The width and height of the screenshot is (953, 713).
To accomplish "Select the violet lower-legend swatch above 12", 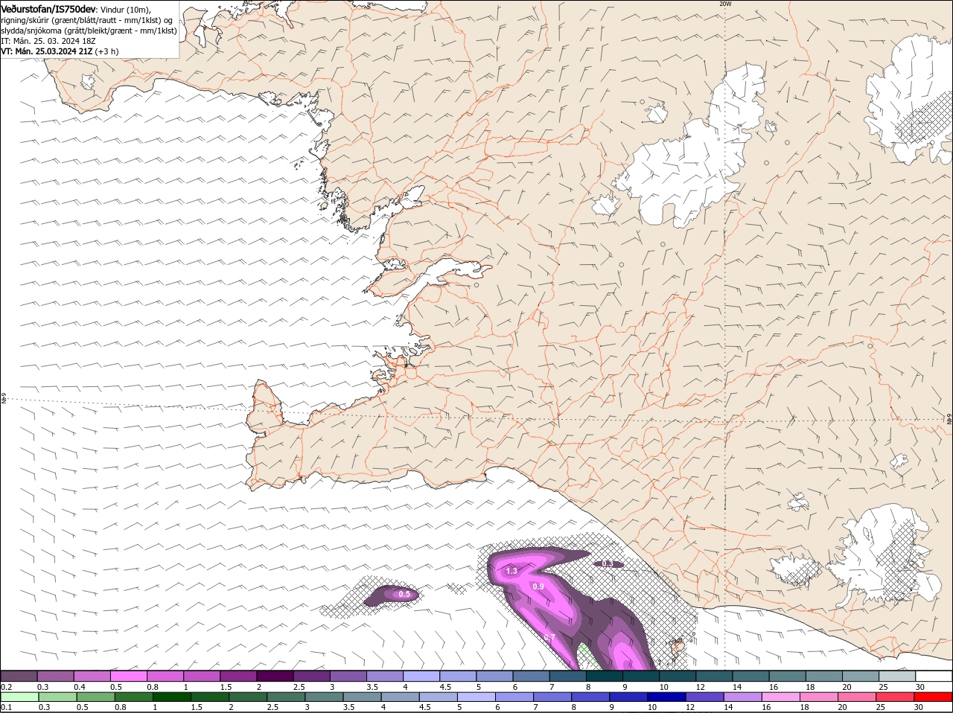I will [x=704, y=697].
